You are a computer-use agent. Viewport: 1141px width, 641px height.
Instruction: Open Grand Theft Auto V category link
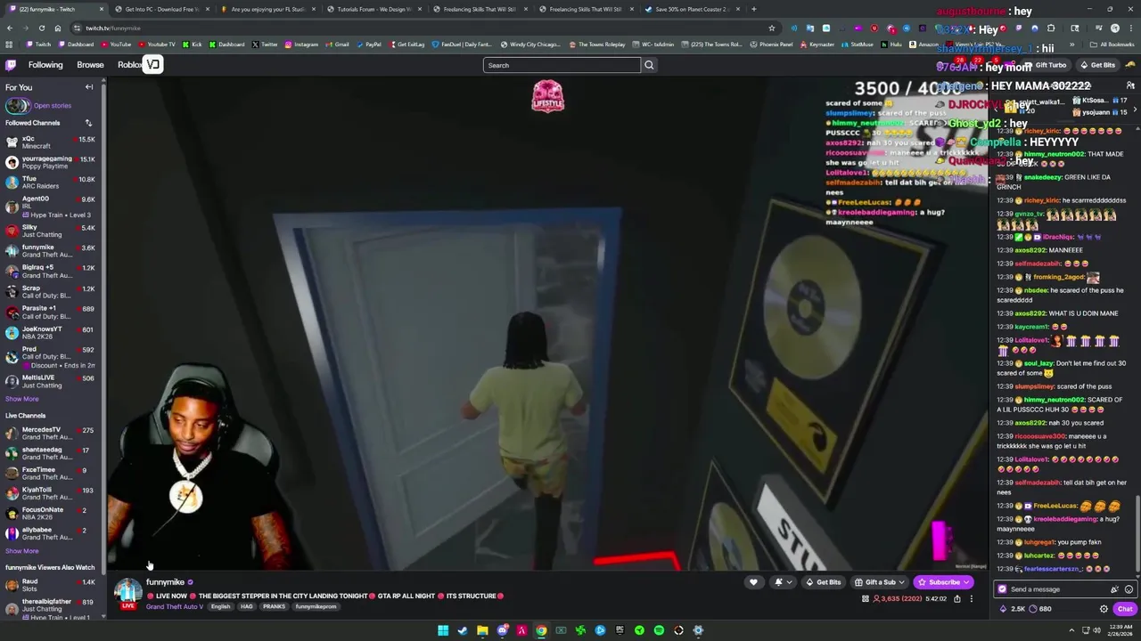coord(175,607)
